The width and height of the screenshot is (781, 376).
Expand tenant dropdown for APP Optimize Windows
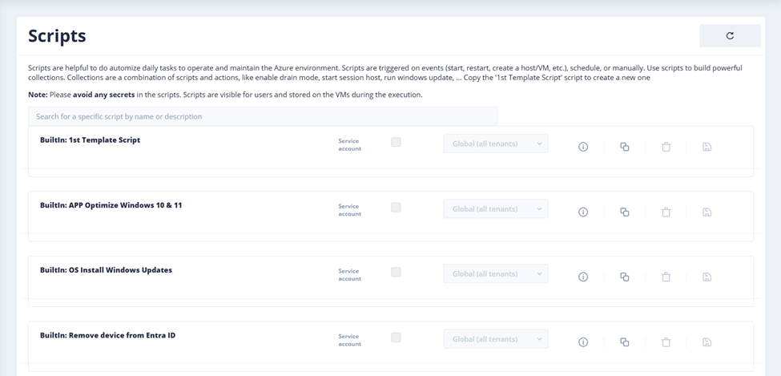[496, 208]
